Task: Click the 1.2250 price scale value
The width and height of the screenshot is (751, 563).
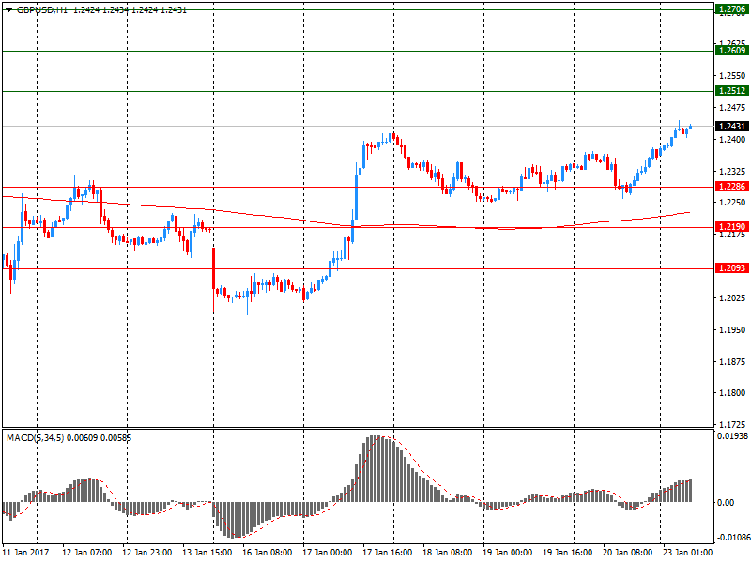Action: [x=732, y=203]
